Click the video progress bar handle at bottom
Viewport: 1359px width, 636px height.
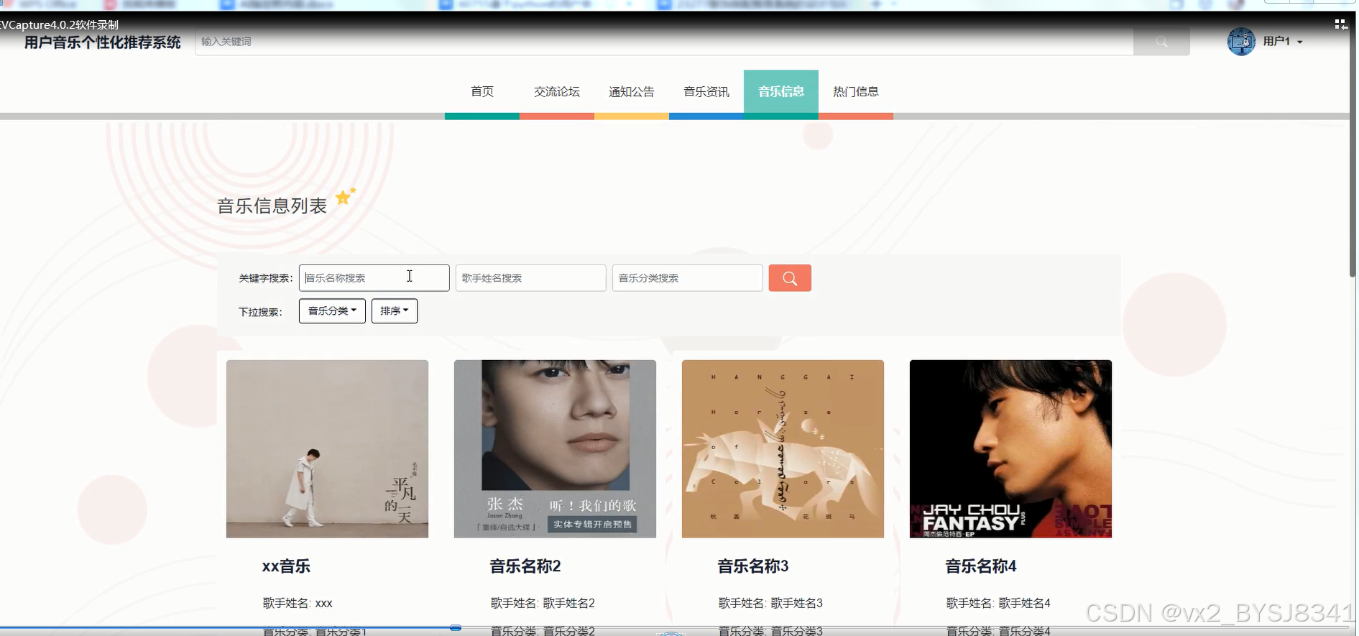point(456,628)
